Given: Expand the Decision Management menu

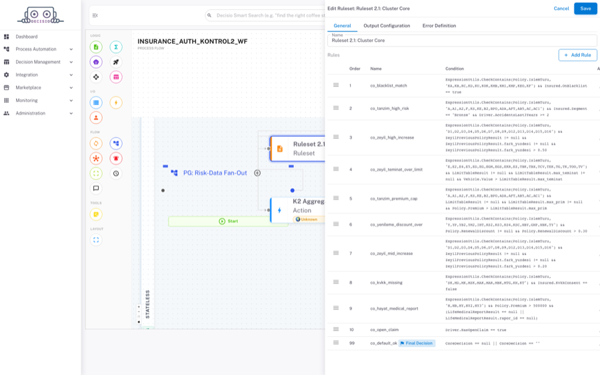Looking at the screenshot, I should point(40,62).
